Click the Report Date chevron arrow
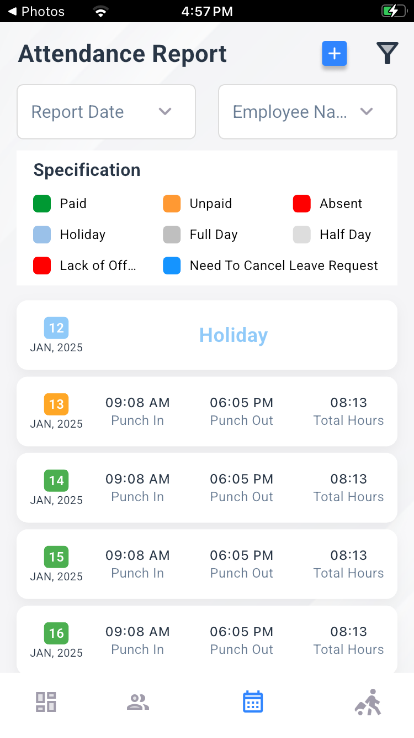Image resolution: width=414 pixels, height=738 pixels. 165,111
